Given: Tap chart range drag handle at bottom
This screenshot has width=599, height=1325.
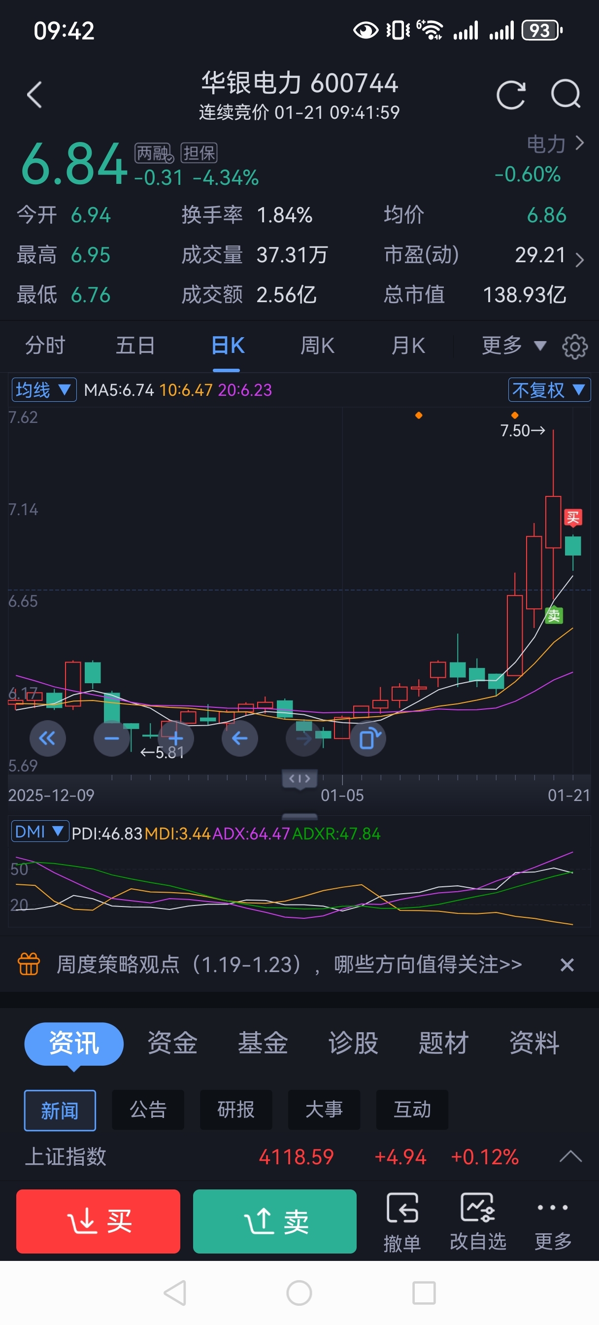Looking at the screenshot, I should (300, 779).
